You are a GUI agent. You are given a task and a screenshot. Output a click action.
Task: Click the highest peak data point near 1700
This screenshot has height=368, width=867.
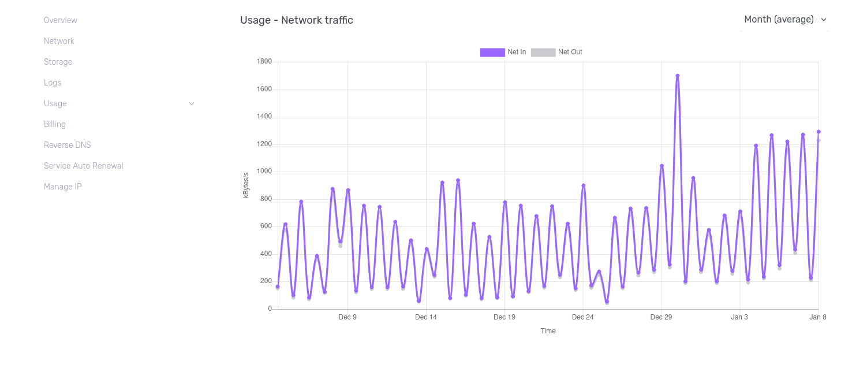pyautogui.click(x=678, y=76)
